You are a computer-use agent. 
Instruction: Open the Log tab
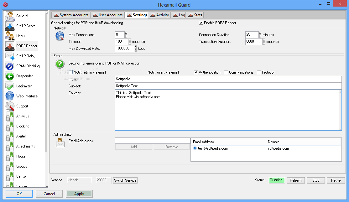coord(179,15)
